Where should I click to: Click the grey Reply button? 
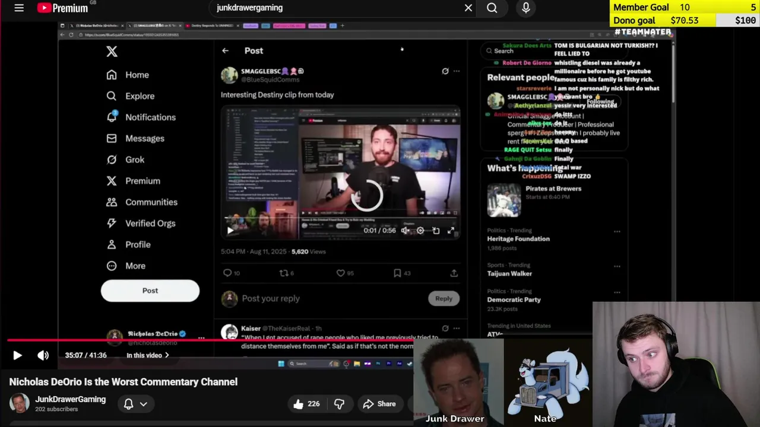444,298
